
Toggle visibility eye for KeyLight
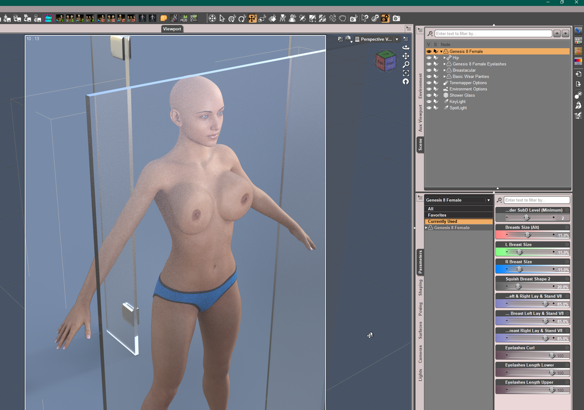coord(429,101)
